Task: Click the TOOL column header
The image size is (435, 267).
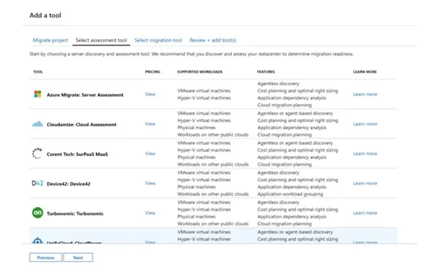Action: (x=38, y=71)
